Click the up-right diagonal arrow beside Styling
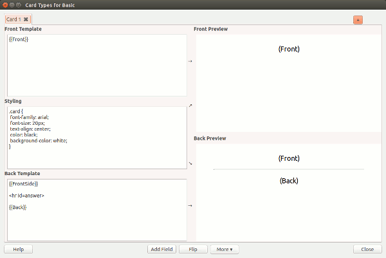Viewport: 386px width, 258px height. tap(190, 105)
